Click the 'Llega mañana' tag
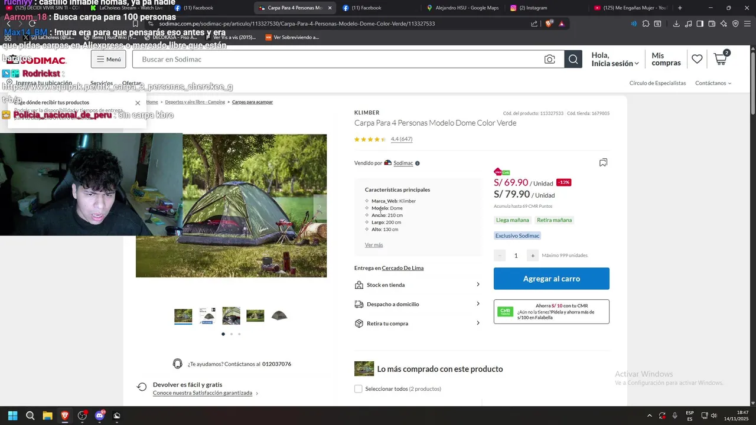 512,220
